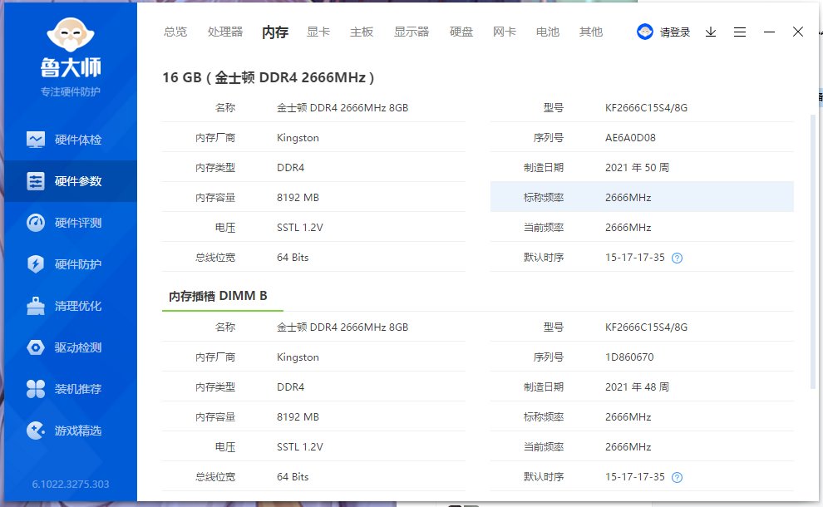Click the user avatar login icon
823x507 pixels.
pos(644,32)
